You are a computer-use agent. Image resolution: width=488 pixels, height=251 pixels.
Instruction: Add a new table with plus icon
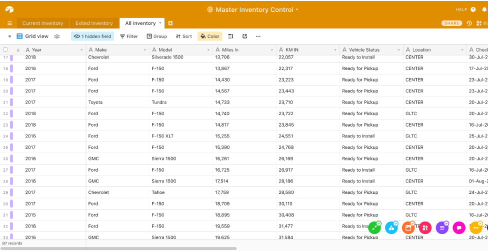(170, 23)
